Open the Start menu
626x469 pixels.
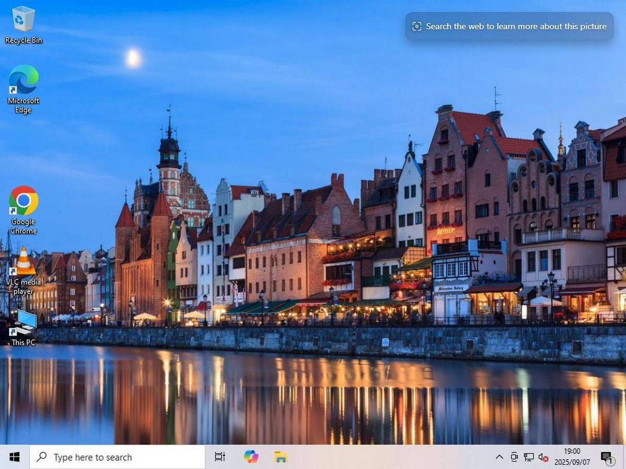(x=14, y=457)
